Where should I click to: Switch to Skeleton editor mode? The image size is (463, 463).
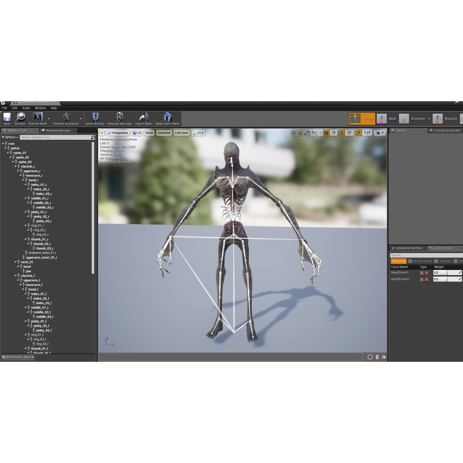[362, 119]
